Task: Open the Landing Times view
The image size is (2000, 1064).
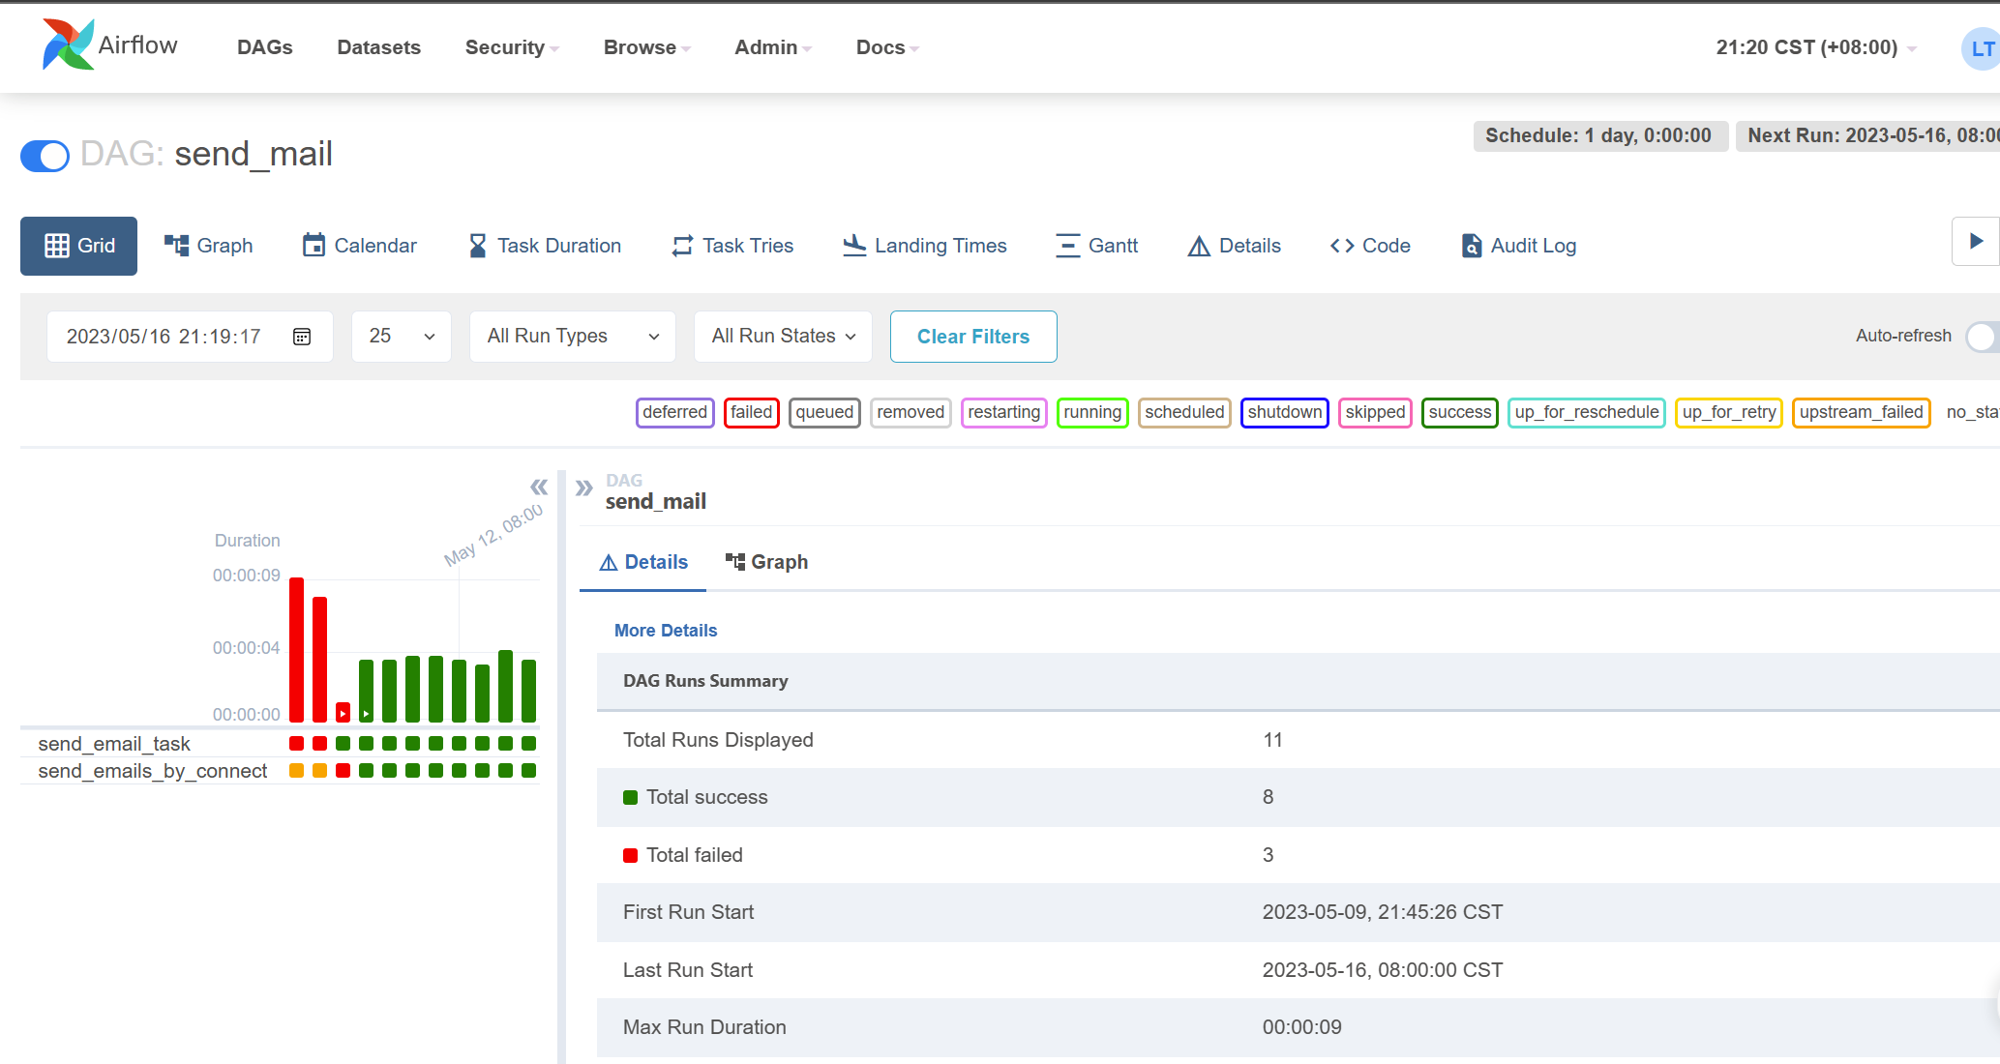Action: click(925, 246)
